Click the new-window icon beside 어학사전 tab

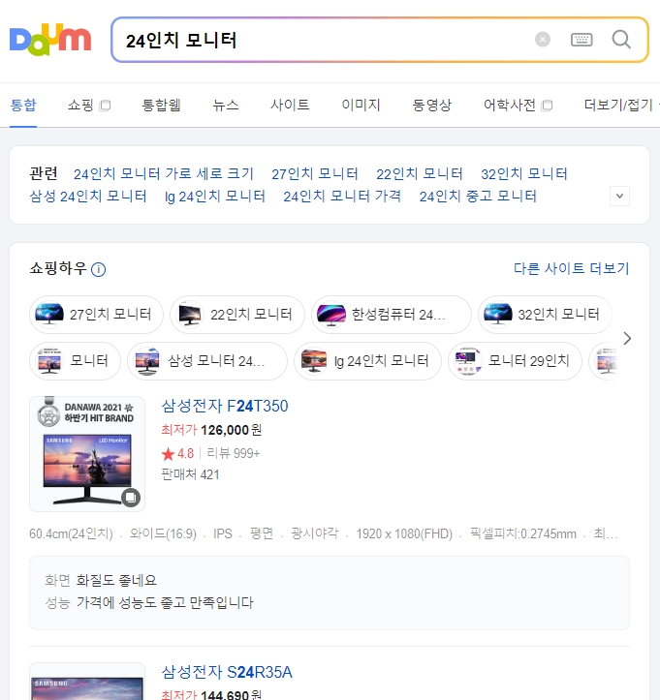[547, 106]
